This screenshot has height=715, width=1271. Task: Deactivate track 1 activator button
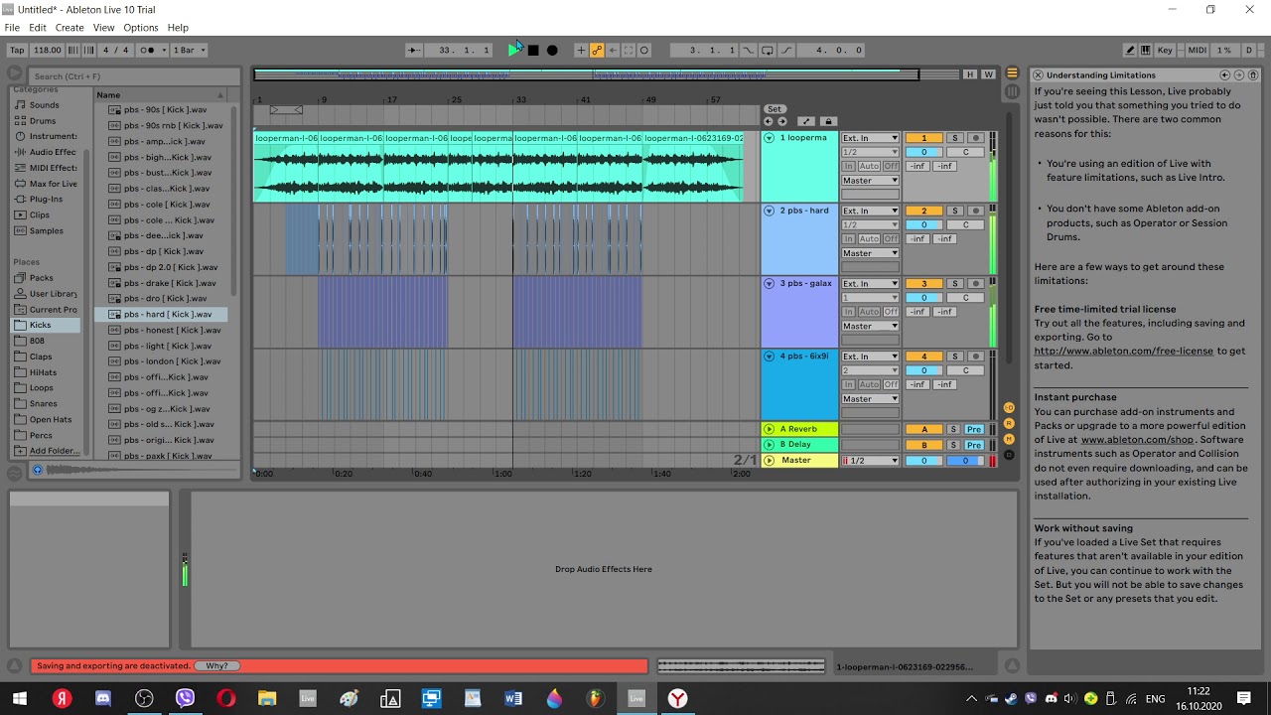pyautogui.click(x=923, y=138)
